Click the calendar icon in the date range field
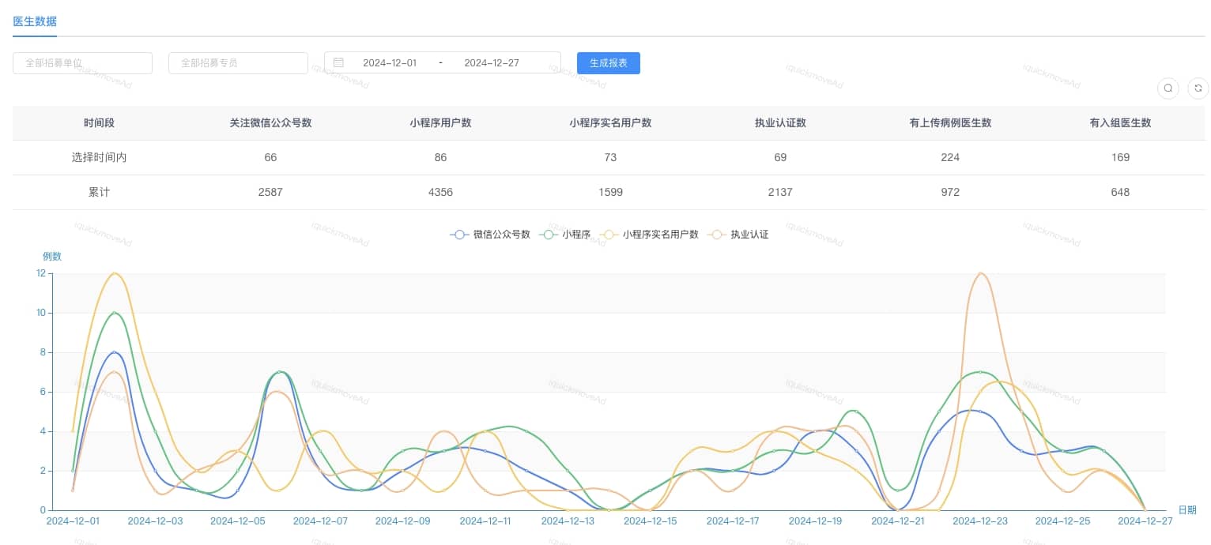Viewport: 1211px width, 545px height. tap(338, 62)
